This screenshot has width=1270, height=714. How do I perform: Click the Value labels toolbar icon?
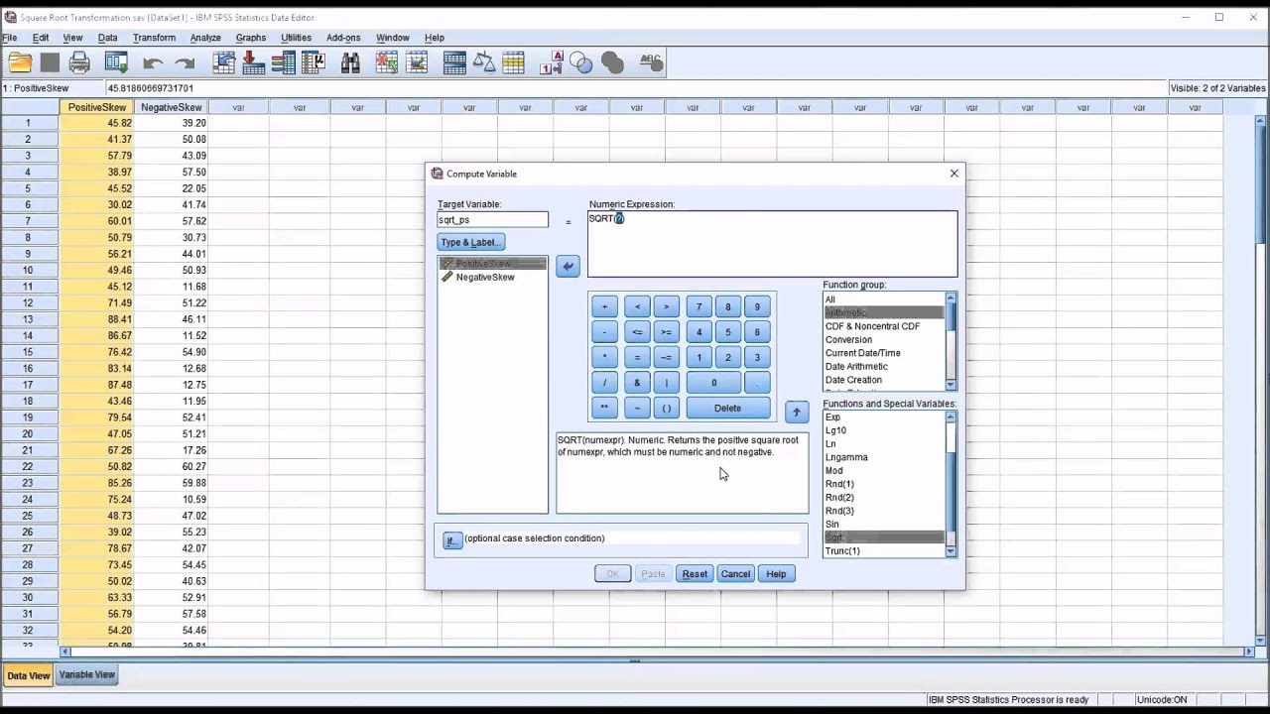[552, 62]
